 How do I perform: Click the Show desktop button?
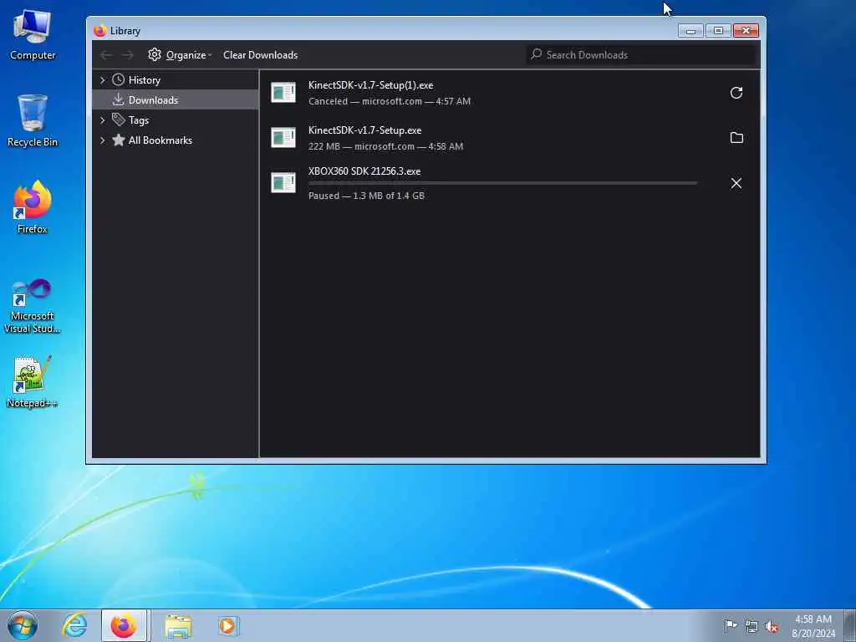pos(850,625)
